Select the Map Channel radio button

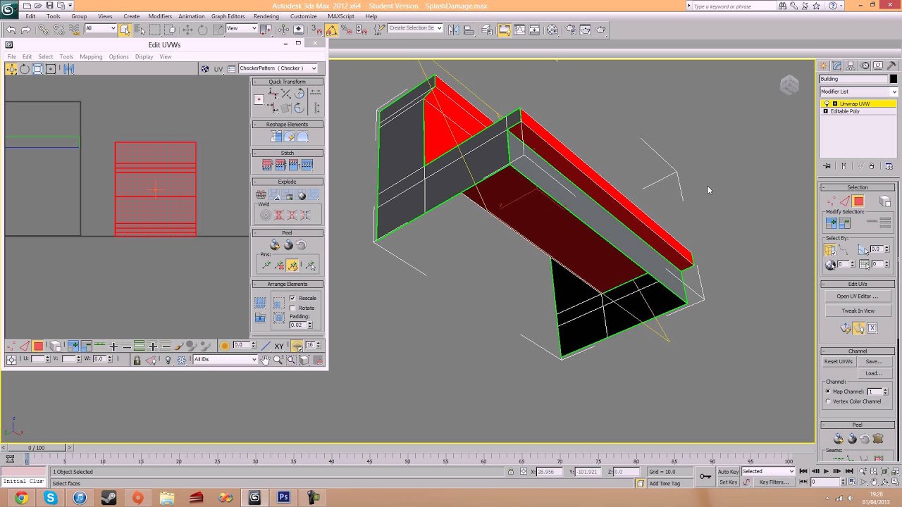coord(828,392)
